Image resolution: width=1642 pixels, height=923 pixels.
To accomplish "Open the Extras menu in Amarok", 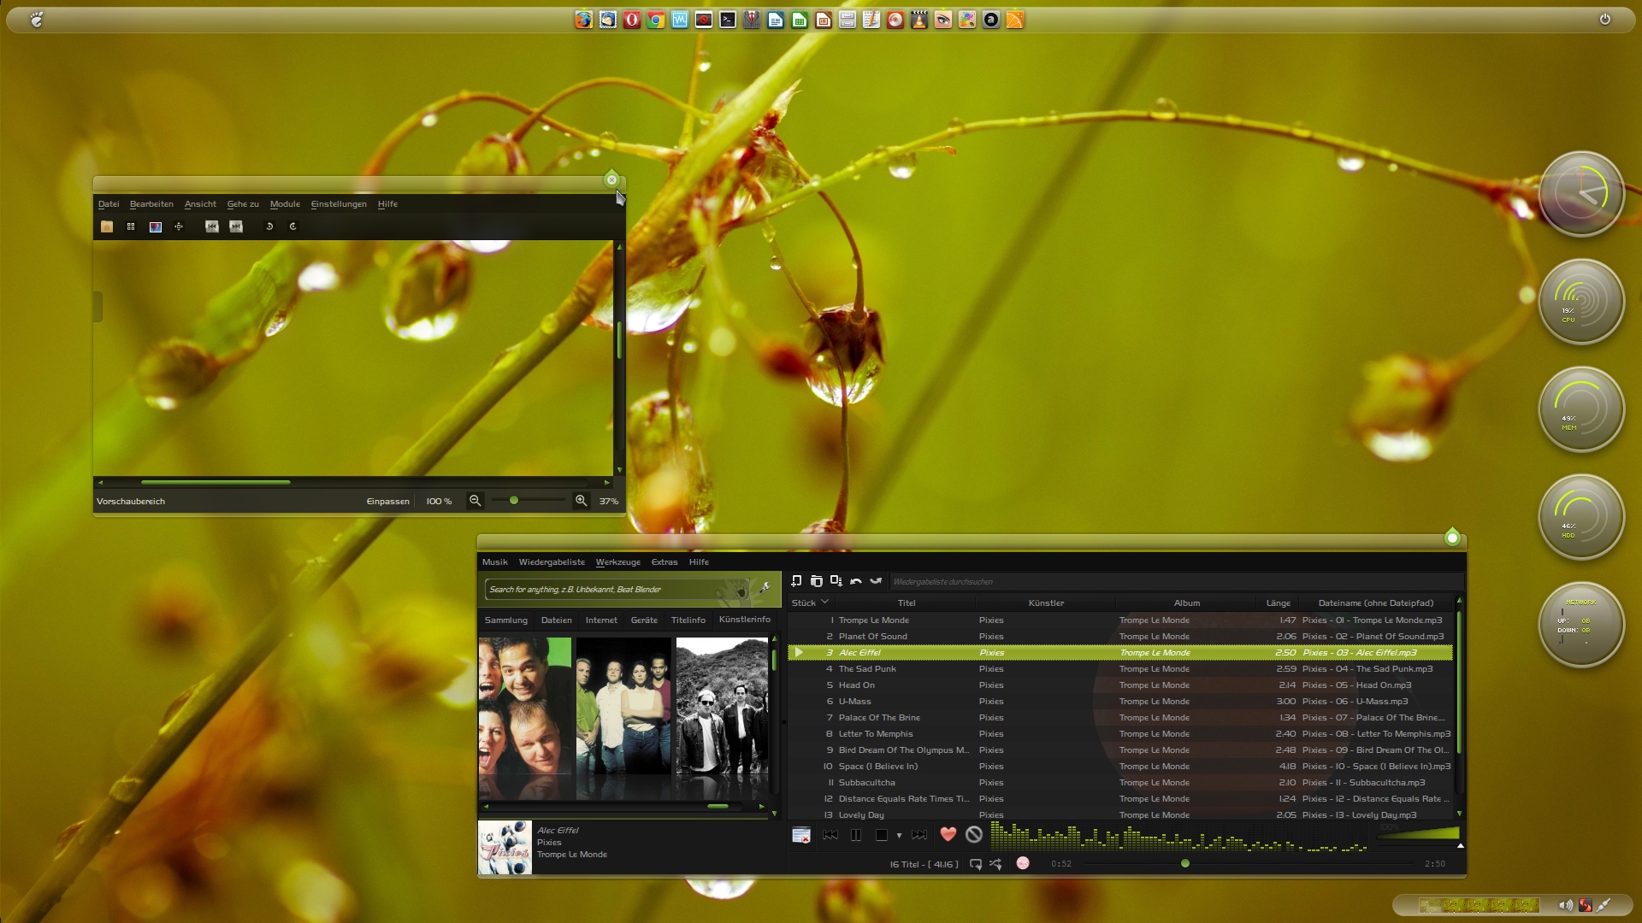I will point(664,562).
